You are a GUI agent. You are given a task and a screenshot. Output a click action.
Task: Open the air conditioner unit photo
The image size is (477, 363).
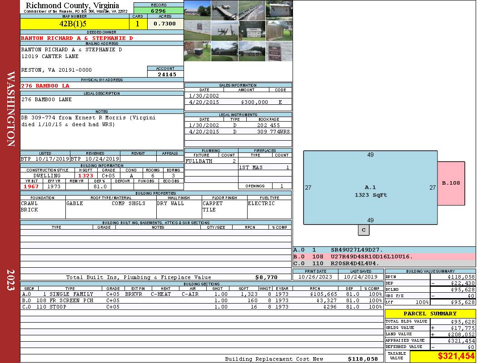197,51
